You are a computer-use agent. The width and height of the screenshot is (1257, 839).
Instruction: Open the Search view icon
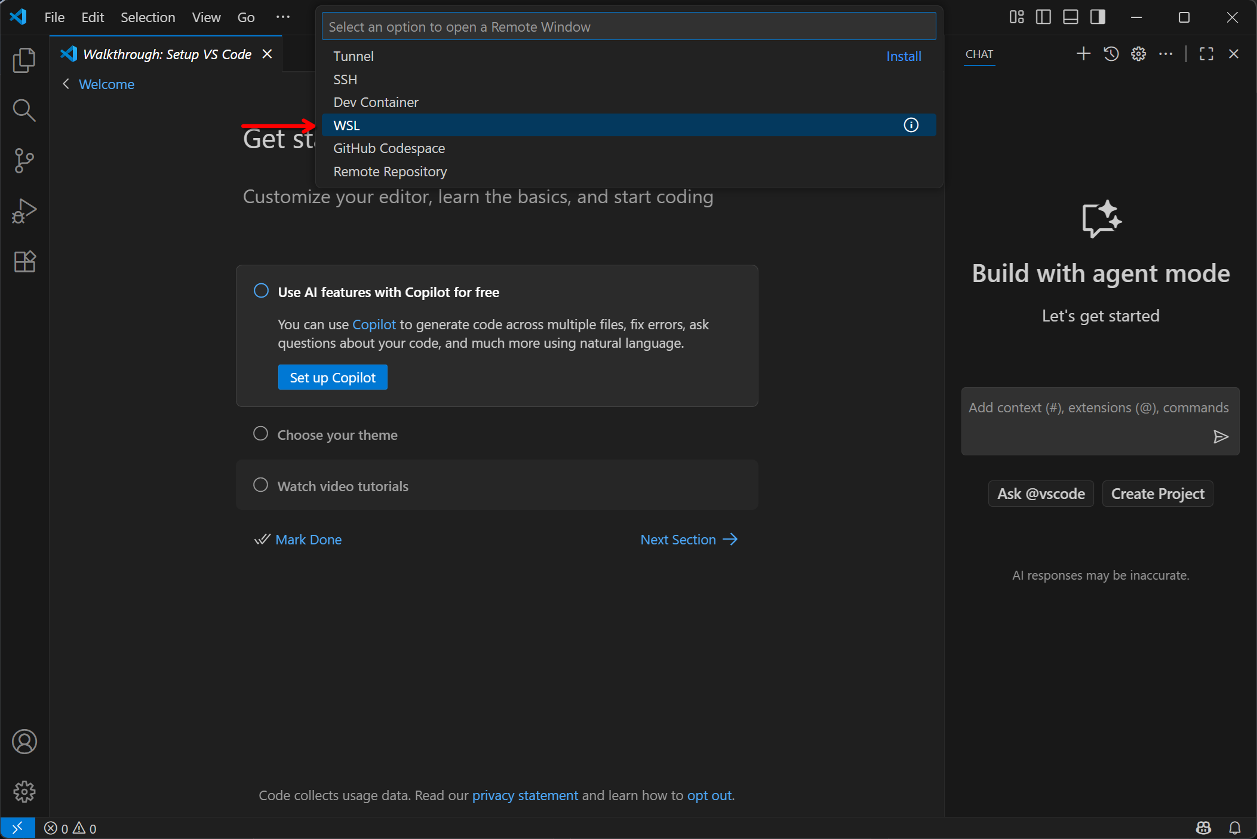[x=24, y=111]
